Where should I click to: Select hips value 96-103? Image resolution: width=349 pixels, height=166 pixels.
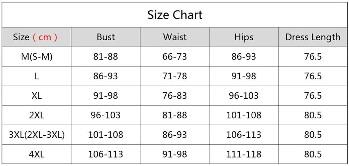[244, 96]
